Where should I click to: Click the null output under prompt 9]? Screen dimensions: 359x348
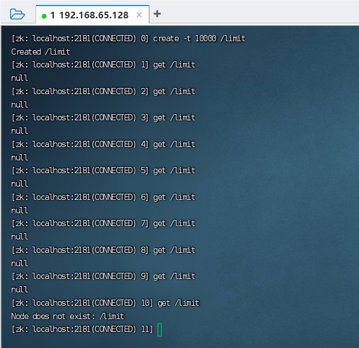click(x=19, y=290)
